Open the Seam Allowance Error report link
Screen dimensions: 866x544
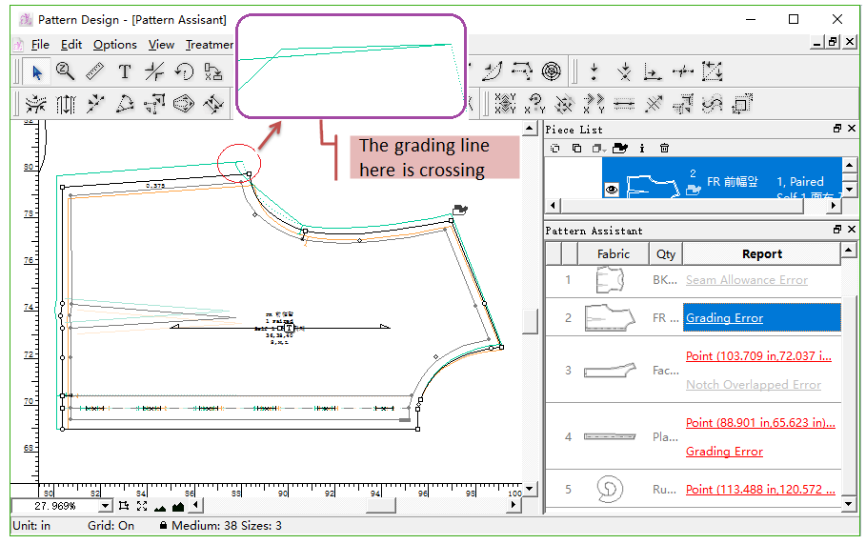pos(746,280)
